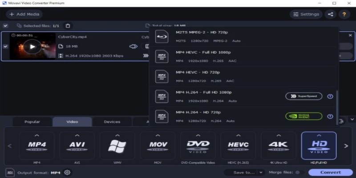This screenshot has width=356, height=178.
Task: Open the Save to dropdown arrow
Action: (x=258, y=172)
